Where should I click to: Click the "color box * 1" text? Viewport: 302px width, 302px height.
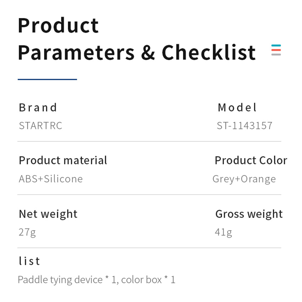point(148,280)
